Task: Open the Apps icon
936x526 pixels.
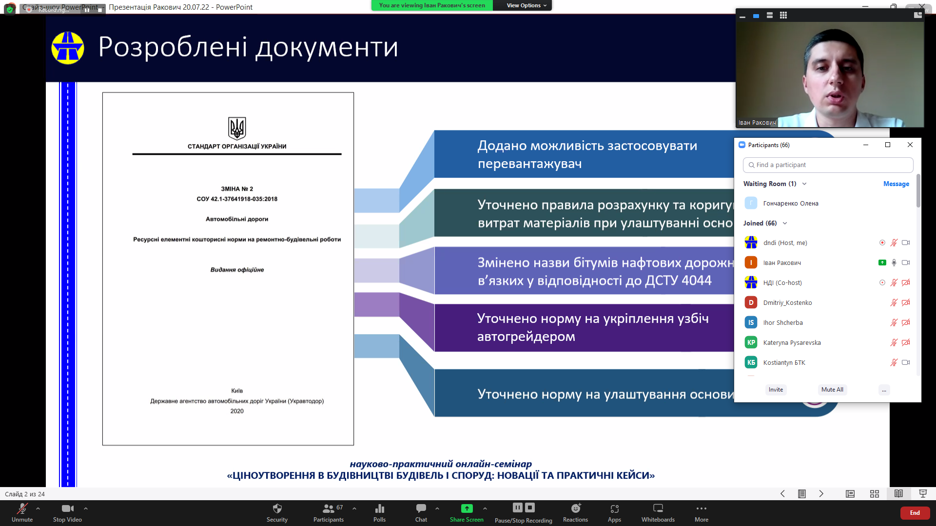Action: pyautogui.click(x=614, y=508)
